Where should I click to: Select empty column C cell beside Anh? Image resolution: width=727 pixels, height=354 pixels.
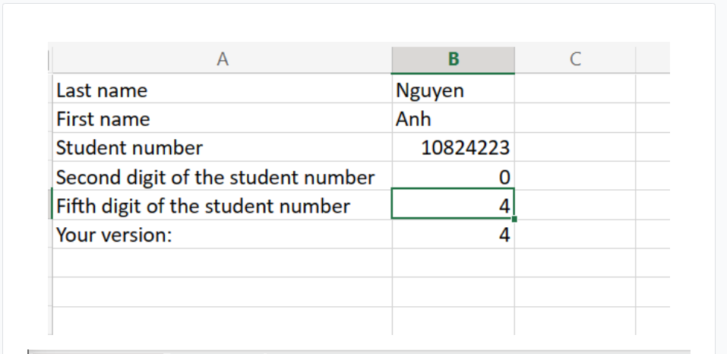coord(575,119)
